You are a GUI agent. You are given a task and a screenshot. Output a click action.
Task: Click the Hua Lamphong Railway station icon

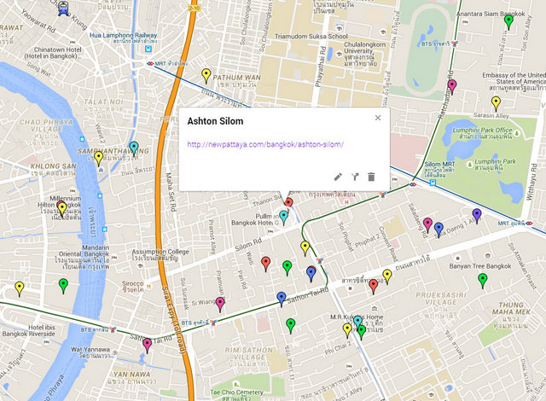point(148,49)
